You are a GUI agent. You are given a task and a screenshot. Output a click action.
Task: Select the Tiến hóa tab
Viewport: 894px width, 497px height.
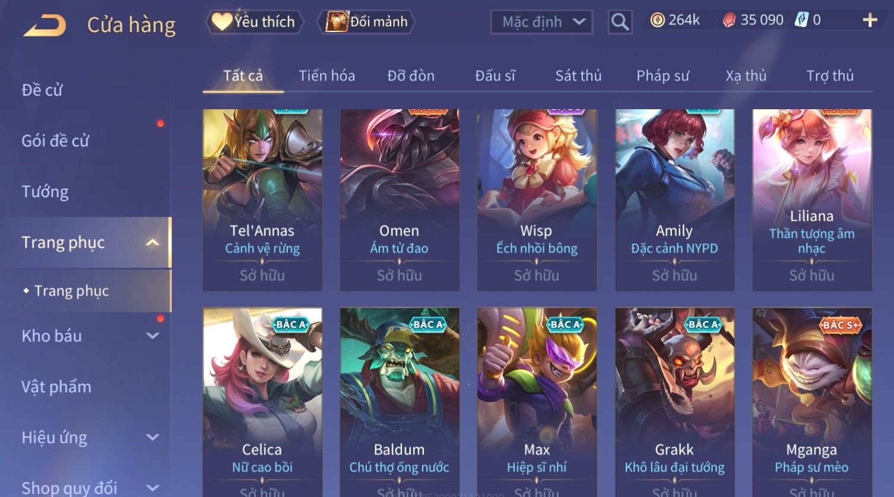pos(326,75)
